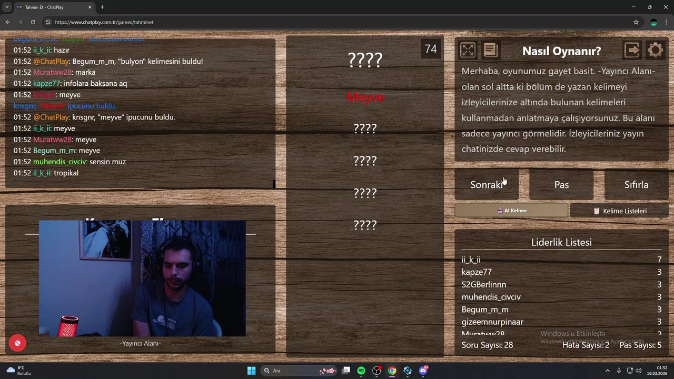Open Chrome's three-dot menu
Image resolution: width=674 pixels, height=379 pixels.
666,22
